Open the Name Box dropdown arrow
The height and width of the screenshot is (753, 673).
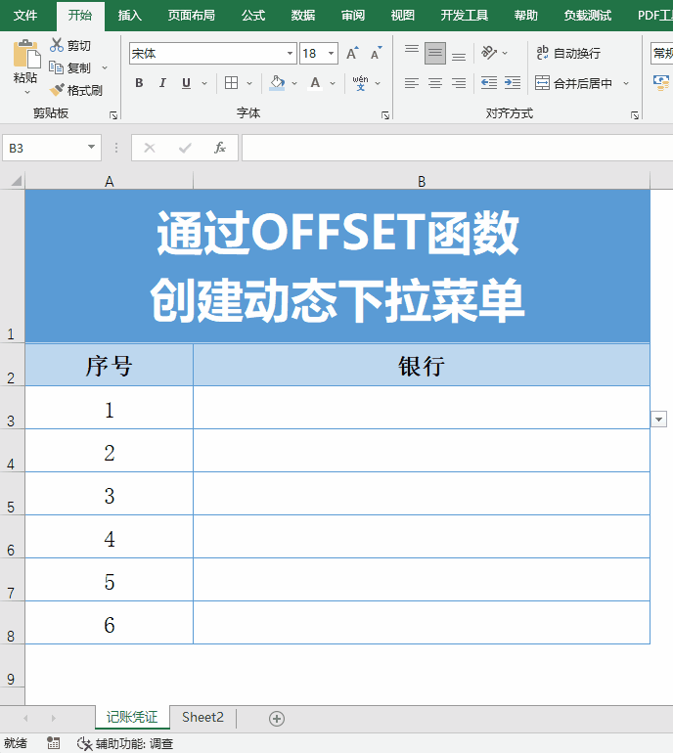click(91, 147)
